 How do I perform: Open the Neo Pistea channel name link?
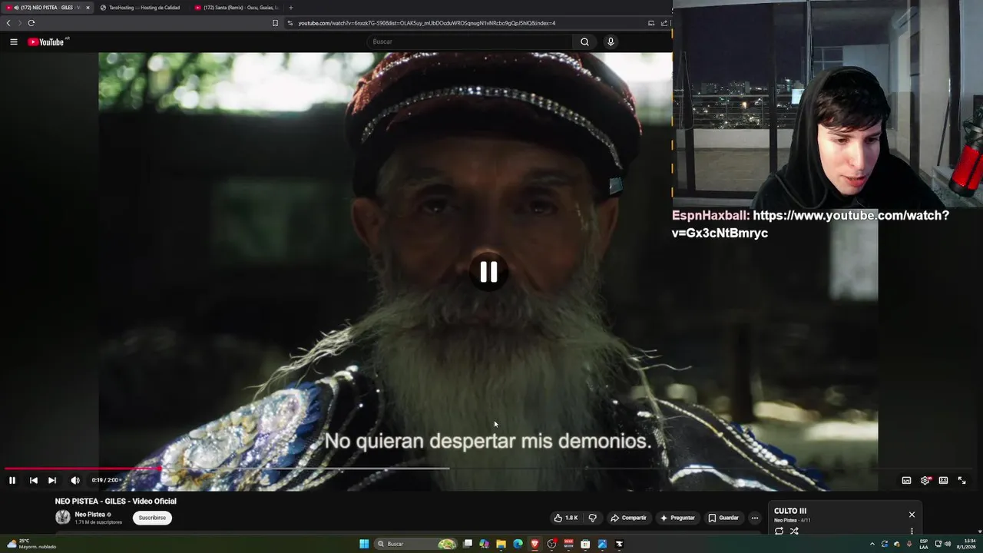tap(90, 515)
